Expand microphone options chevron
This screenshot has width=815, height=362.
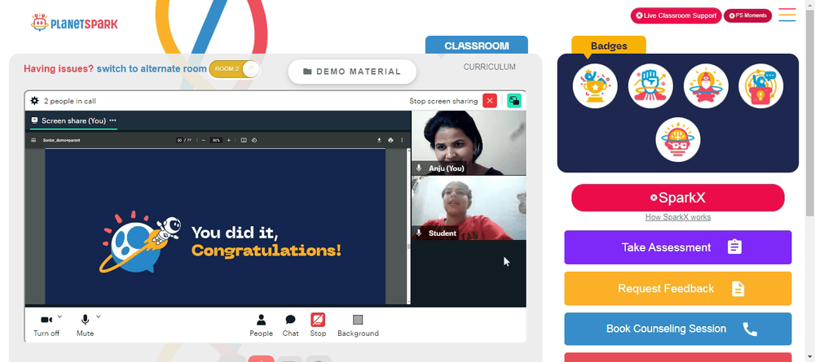[99, 316]
